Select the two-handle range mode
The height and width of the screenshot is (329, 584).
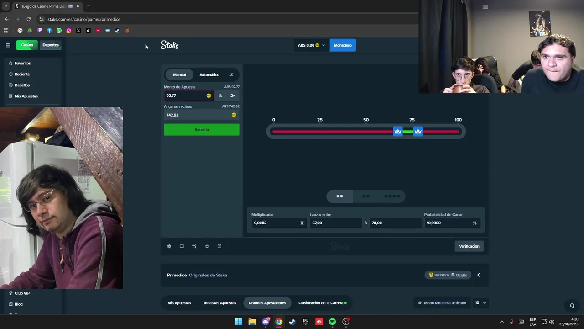(339, 196)
